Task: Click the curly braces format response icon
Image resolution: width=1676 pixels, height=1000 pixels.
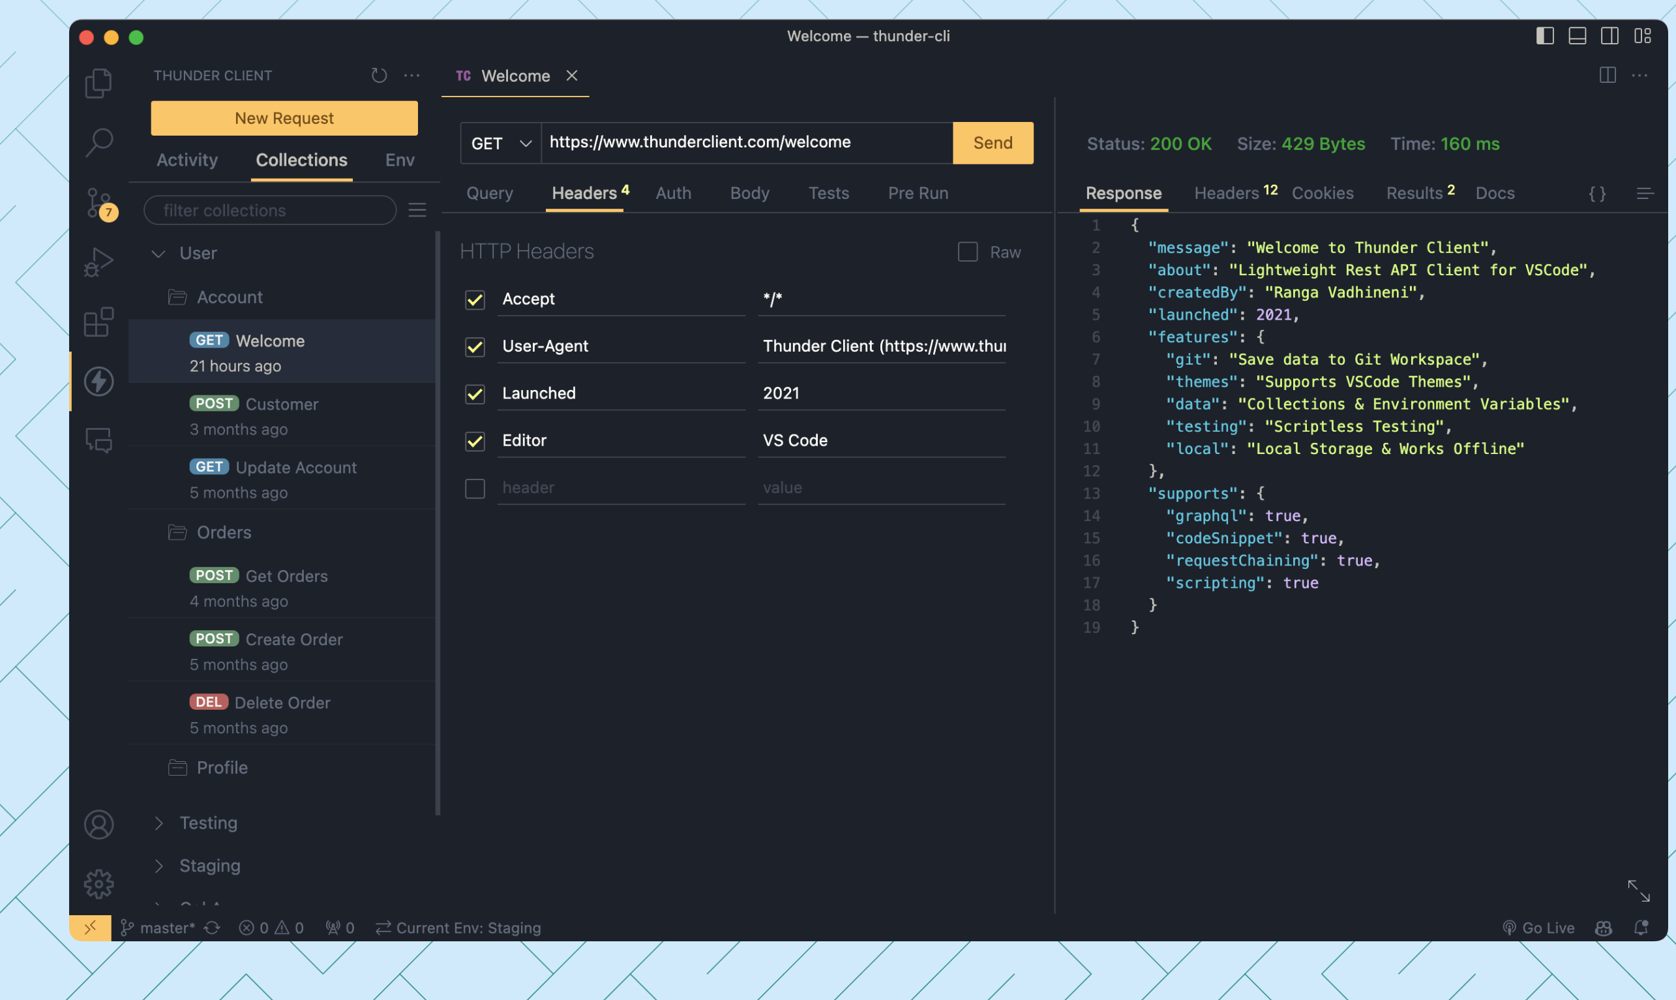Action: (x=1597, y=194)
